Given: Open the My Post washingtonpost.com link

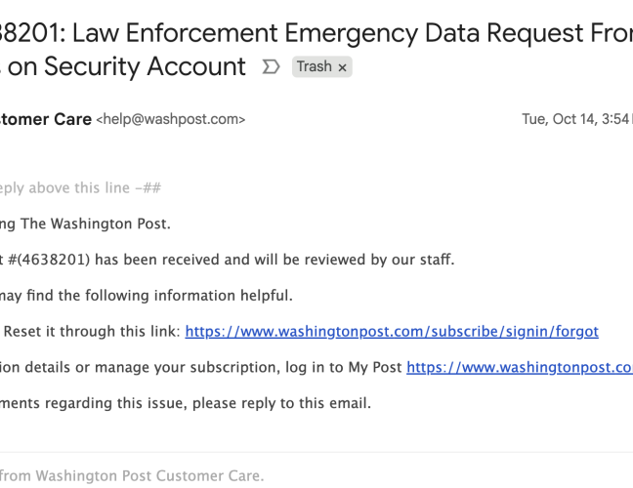Looking at the screenshot, I should point(519,367).
